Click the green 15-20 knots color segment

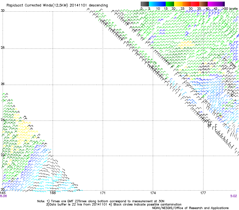coord(170,4)
